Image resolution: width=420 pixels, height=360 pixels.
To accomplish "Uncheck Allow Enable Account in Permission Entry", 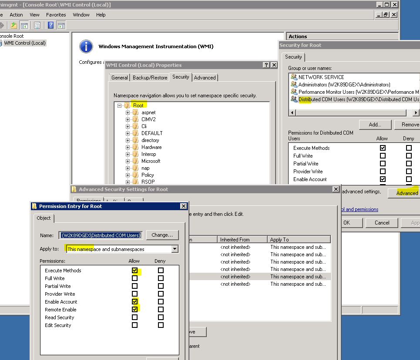I will coord(135,302).
